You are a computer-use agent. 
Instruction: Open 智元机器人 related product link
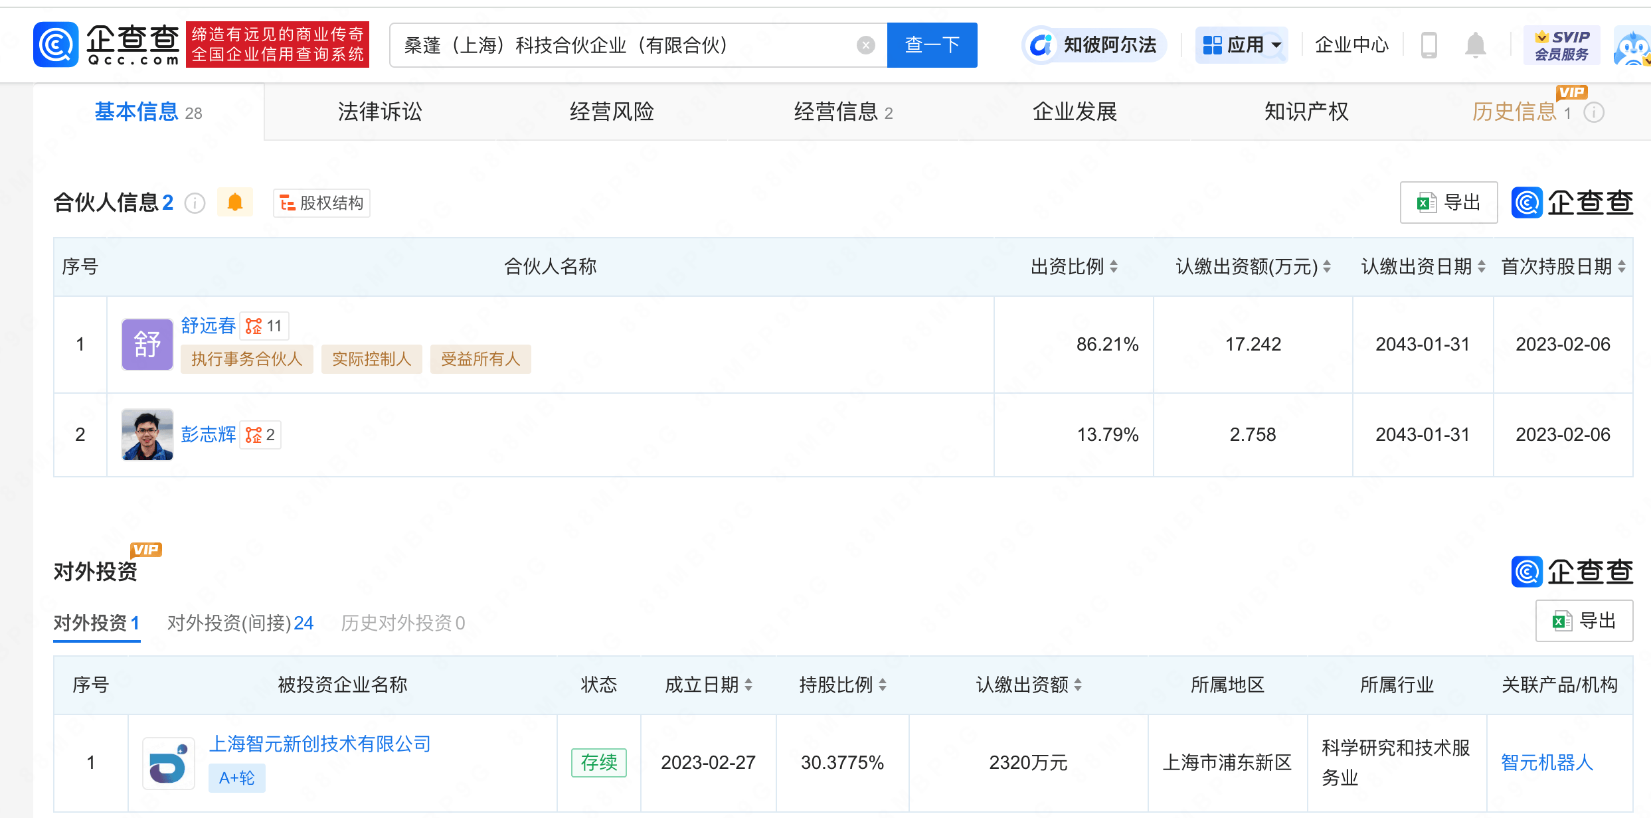pyautogui.click(x=1547, y=762)
